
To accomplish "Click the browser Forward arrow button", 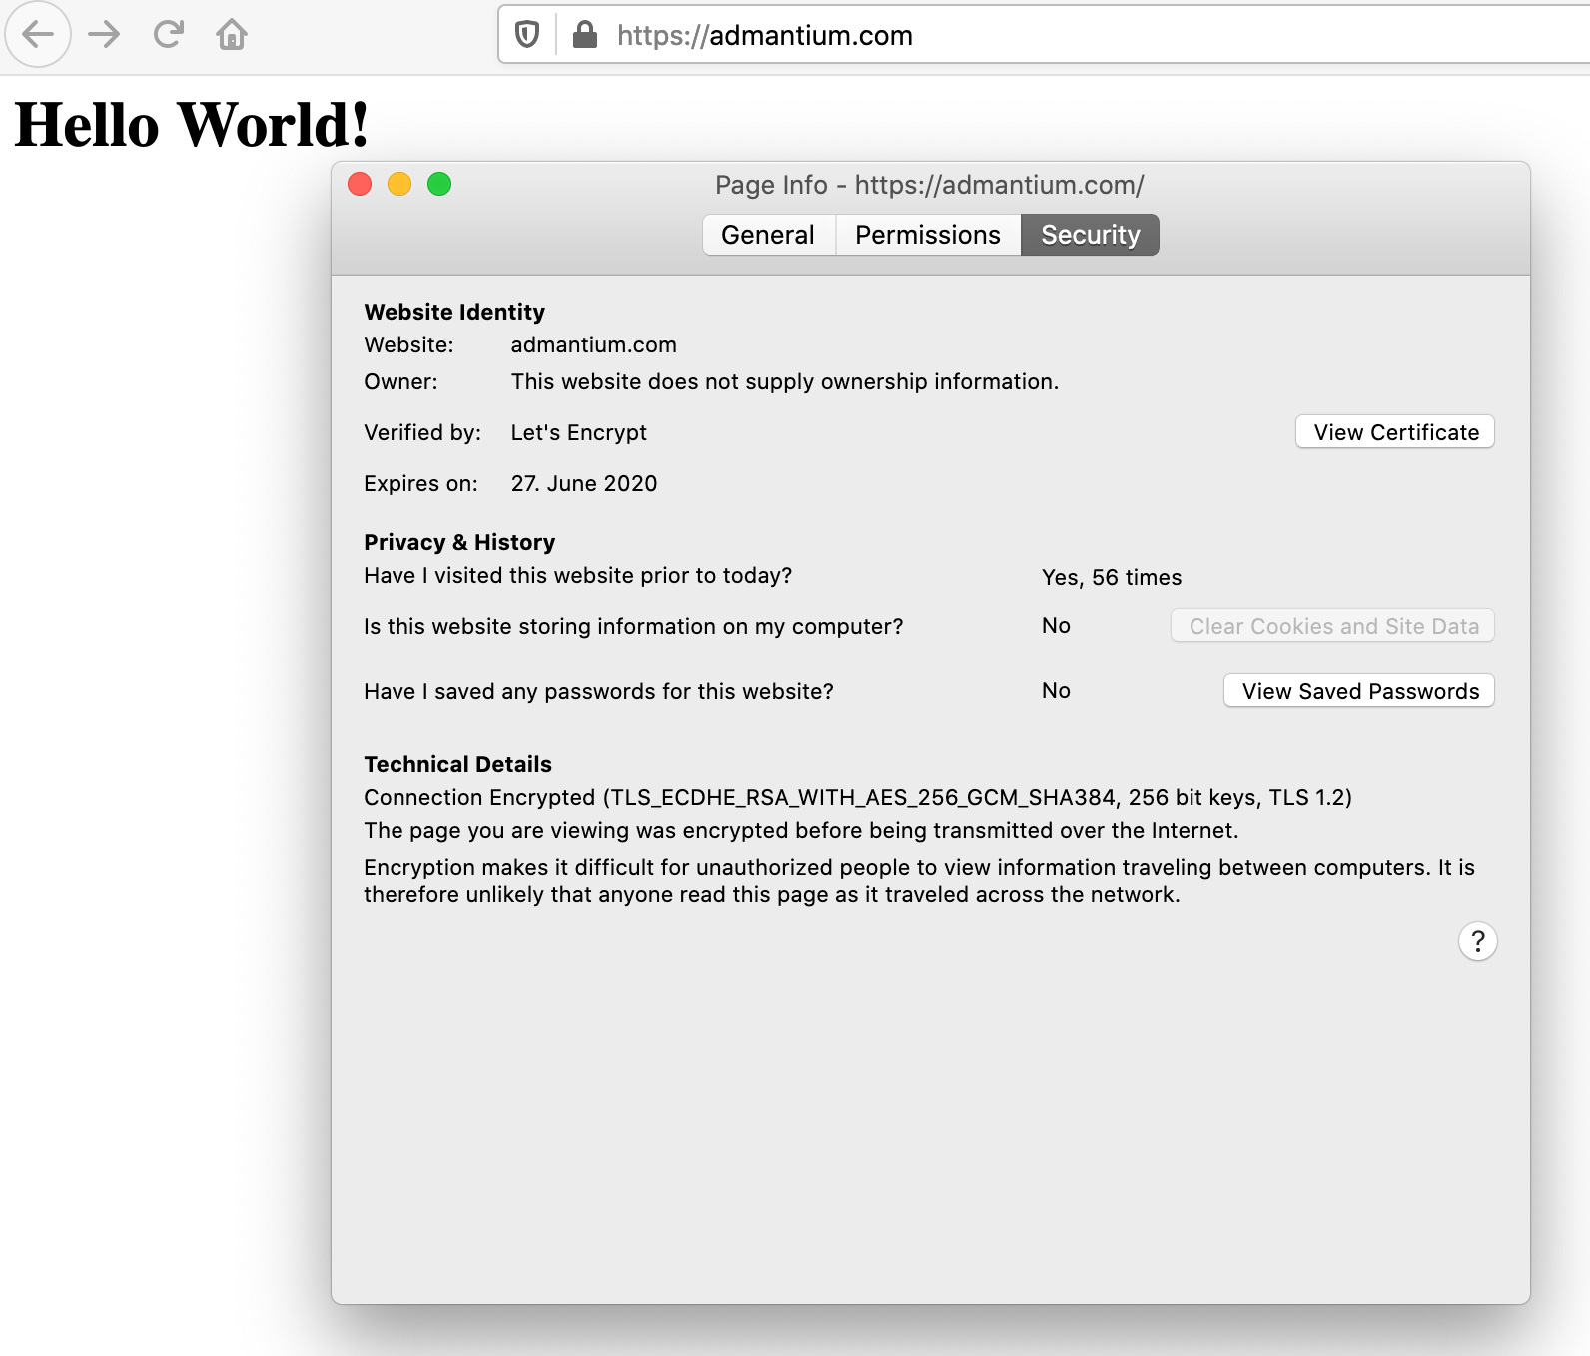I will [104, 35].
